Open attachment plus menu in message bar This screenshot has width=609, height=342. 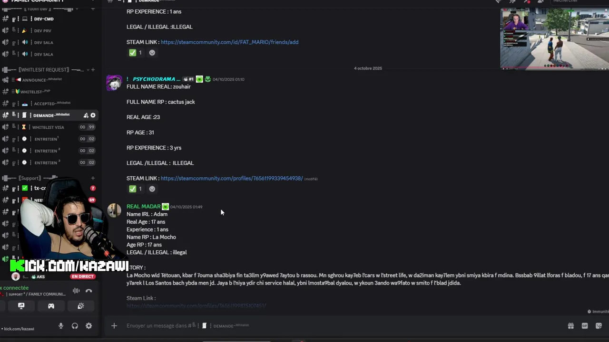[x=114, y=326]
